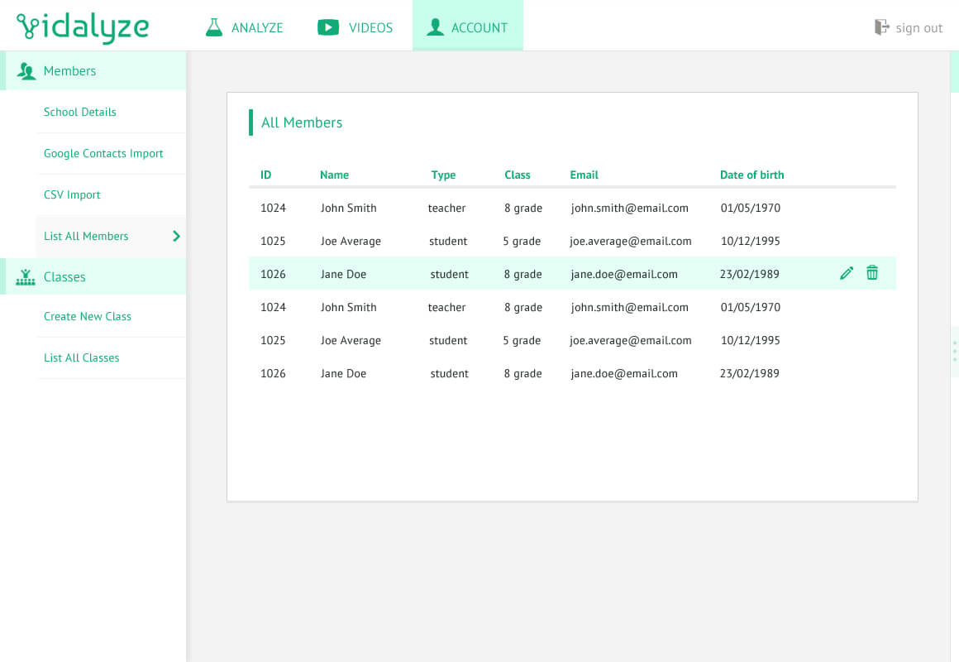The height and width of the screenshot is (662, 959).
Task: Click the sign out door icon
Action: [x=882, y=27]
